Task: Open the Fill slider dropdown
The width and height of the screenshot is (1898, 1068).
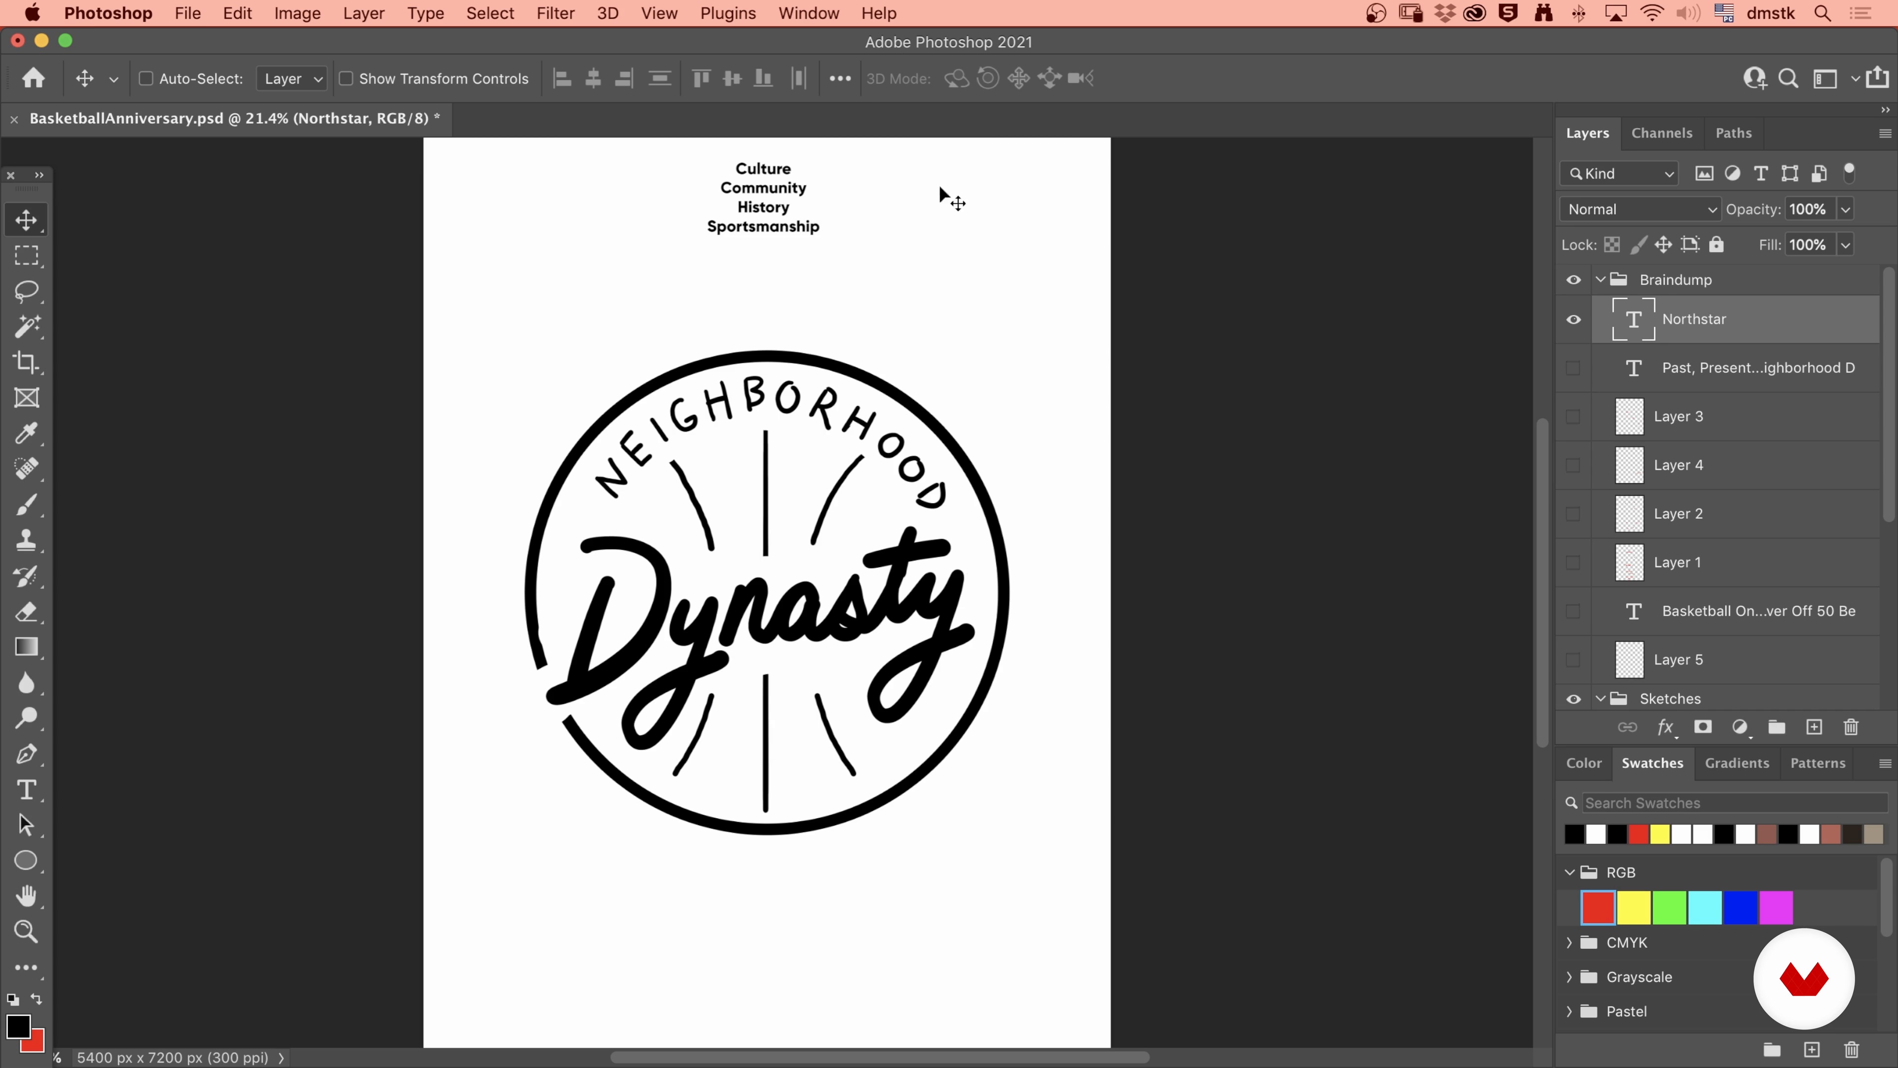Action: tap(1846, 245)
